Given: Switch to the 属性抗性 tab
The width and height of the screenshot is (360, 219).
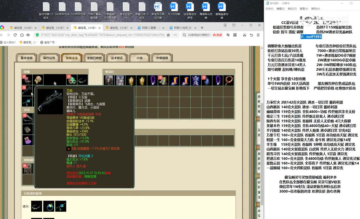Looking at the screenshot, I should (x=49, y=58).
